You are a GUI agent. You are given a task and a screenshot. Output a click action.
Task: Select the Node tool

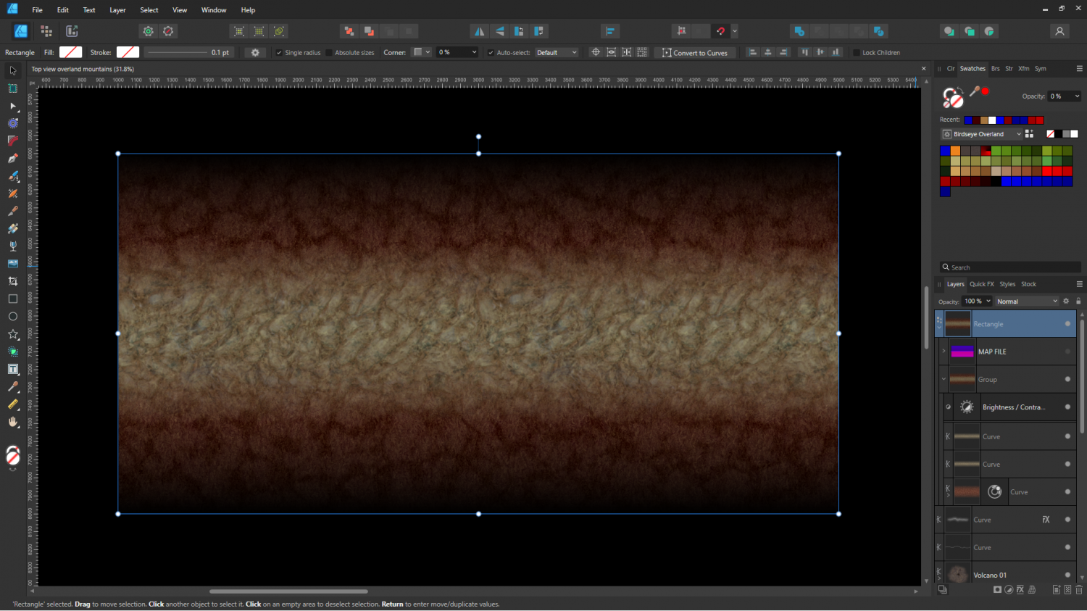(x=12, y=106)
